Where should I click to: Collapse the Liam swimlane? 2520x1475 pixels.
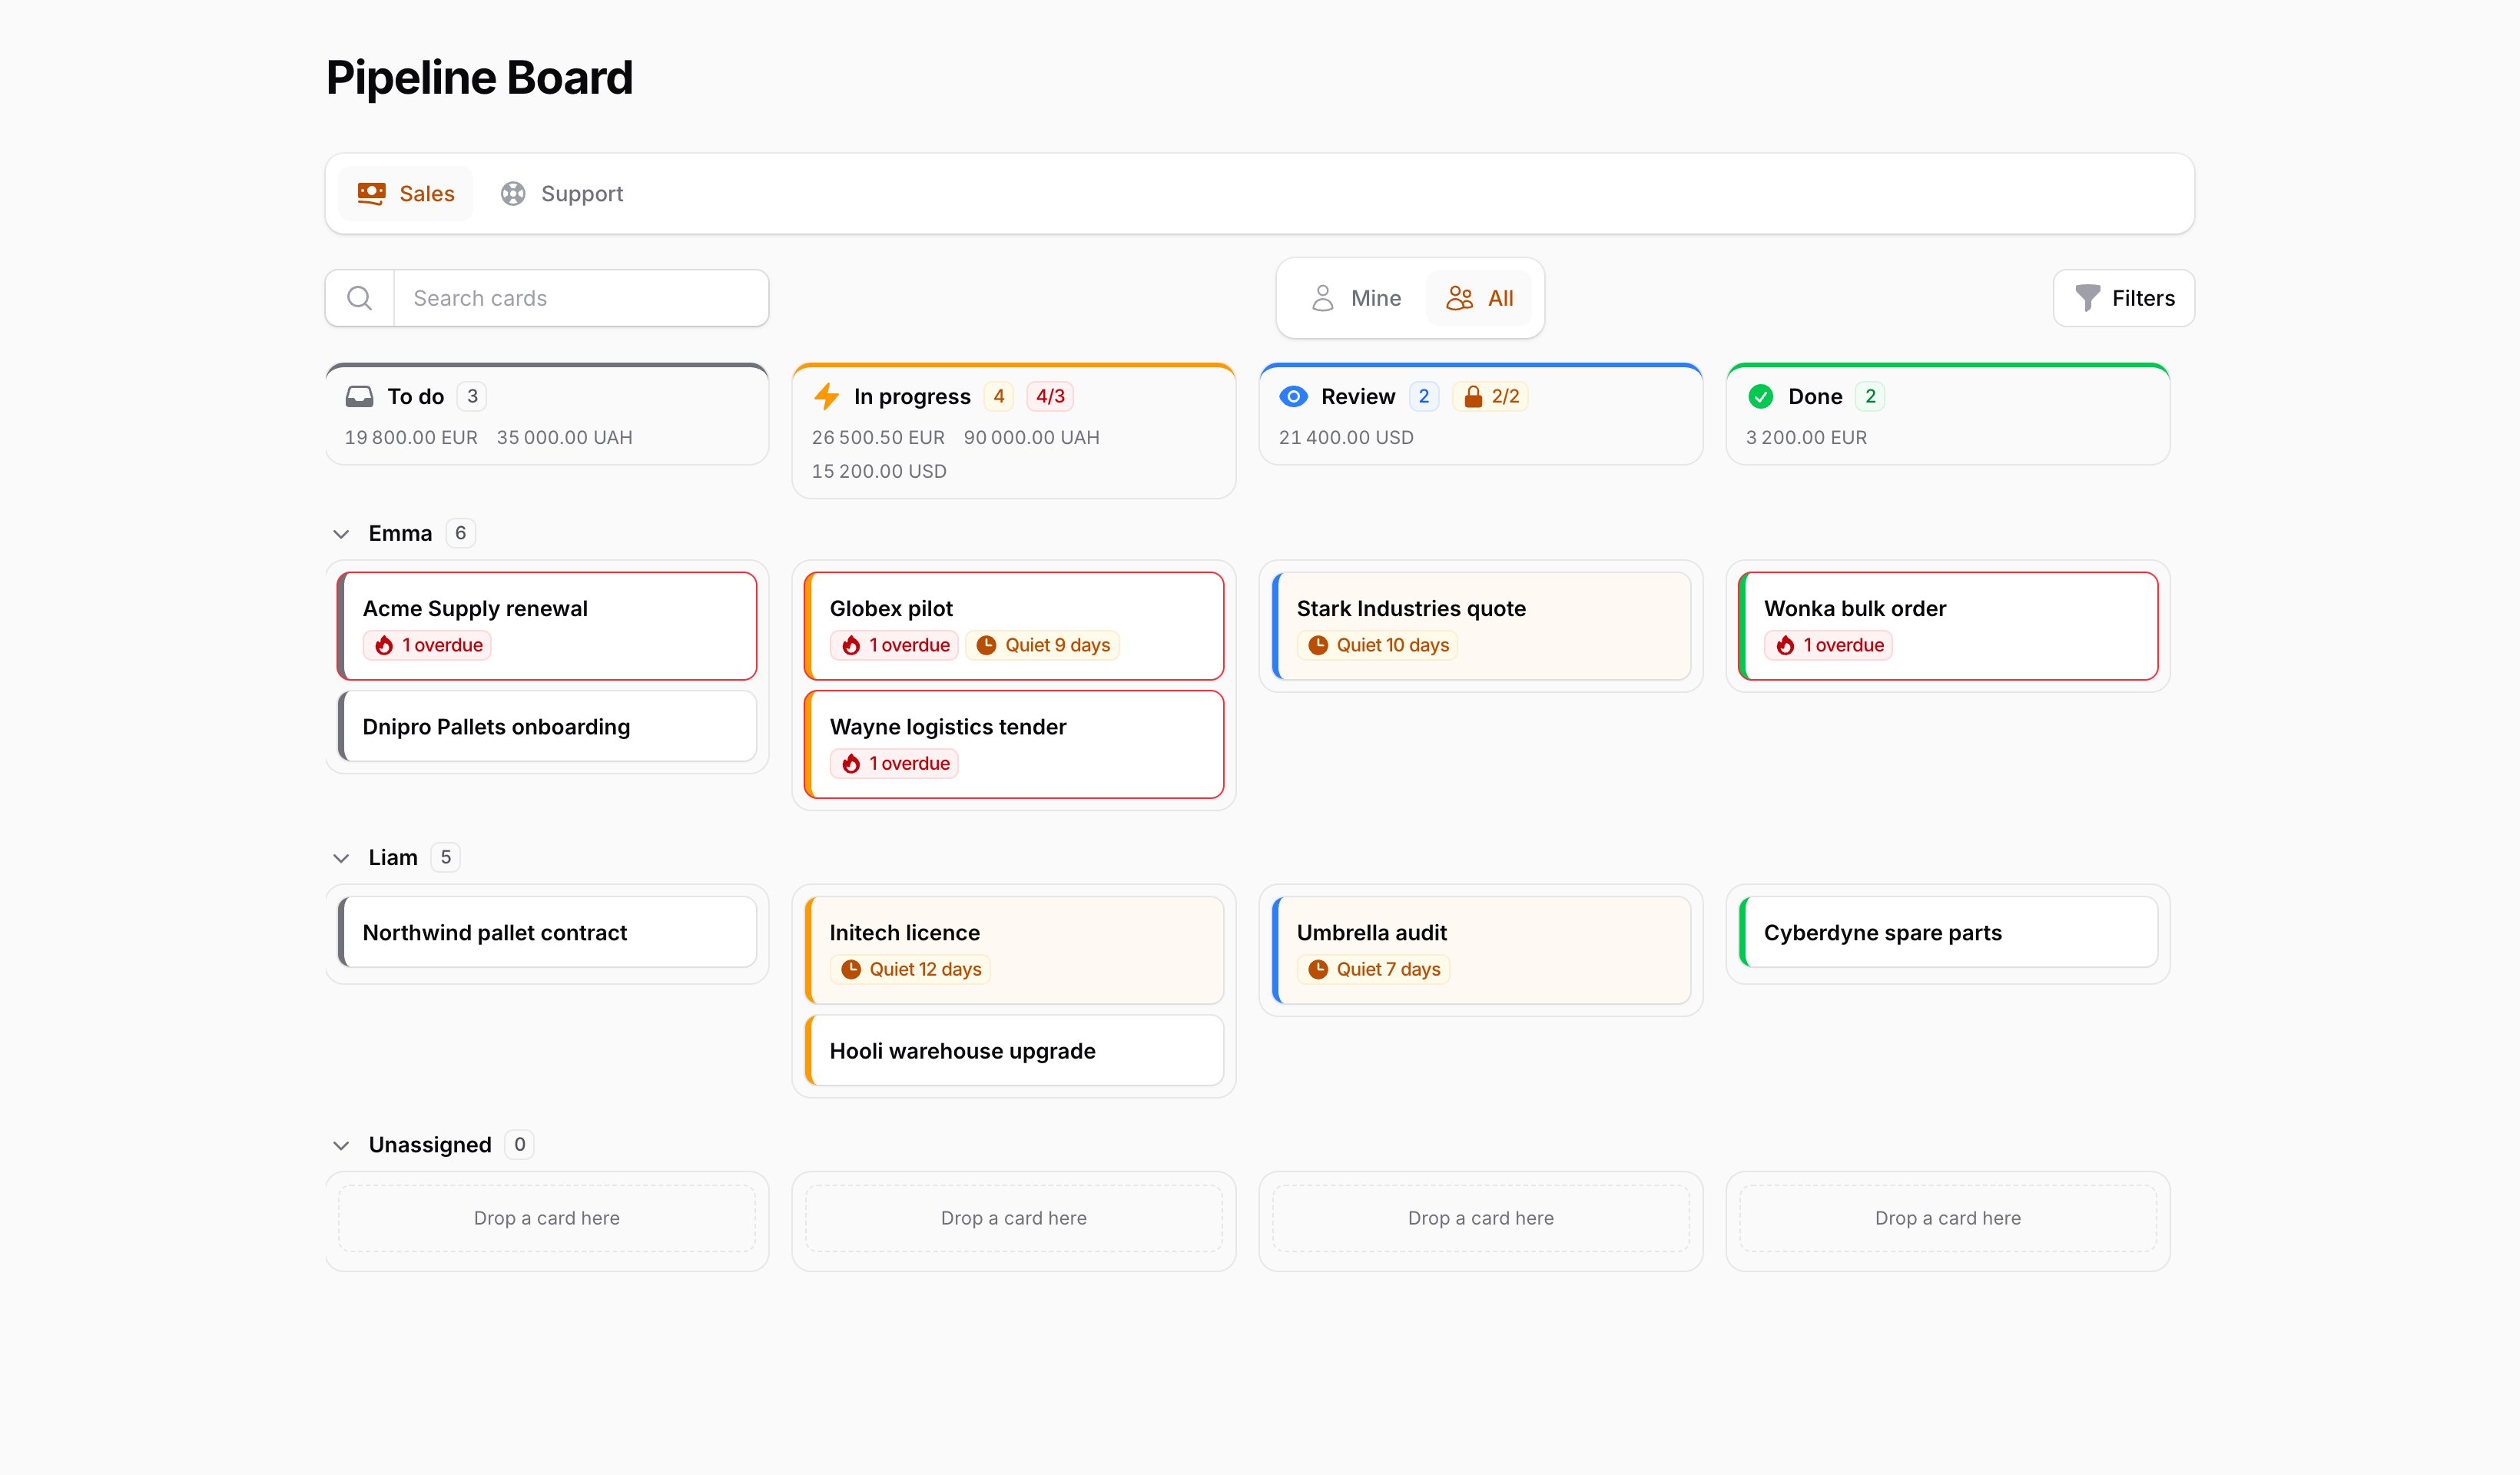[x=341, y=858]
